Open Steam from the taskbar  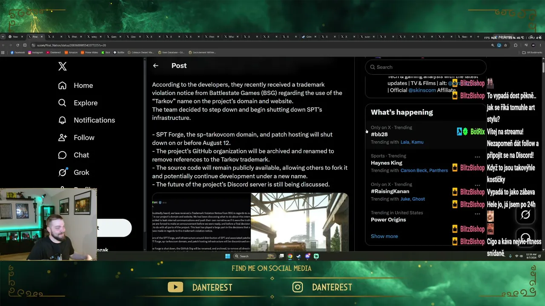point(298,256)
